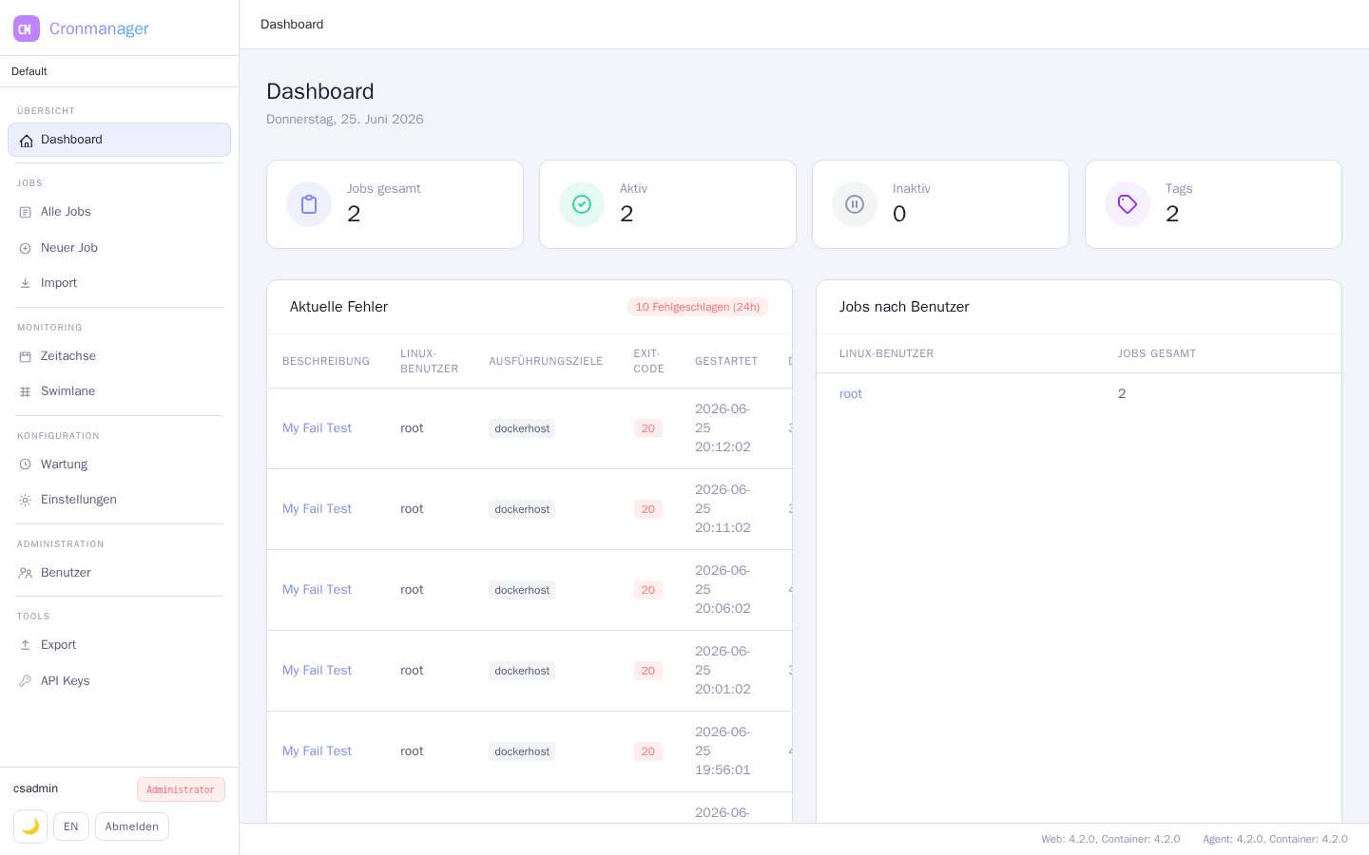Click the Tags stat card
The width and height of the screenshot is (1369, 855).
tap(1213, 204)
